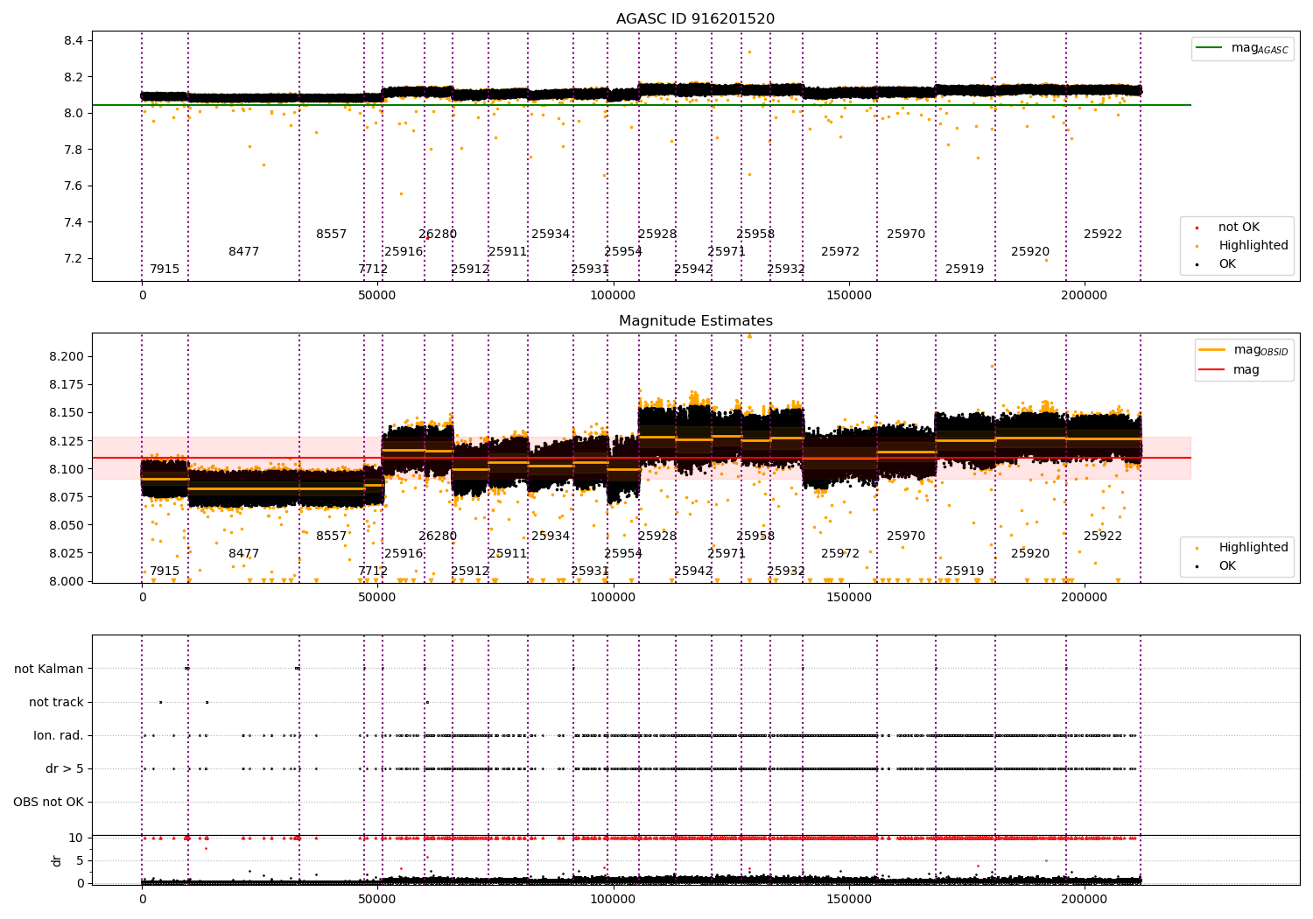Click the 'Magnitude Estimates' plot title
The height and width of the screenshot is (919, 1313).
coord(695,321)
